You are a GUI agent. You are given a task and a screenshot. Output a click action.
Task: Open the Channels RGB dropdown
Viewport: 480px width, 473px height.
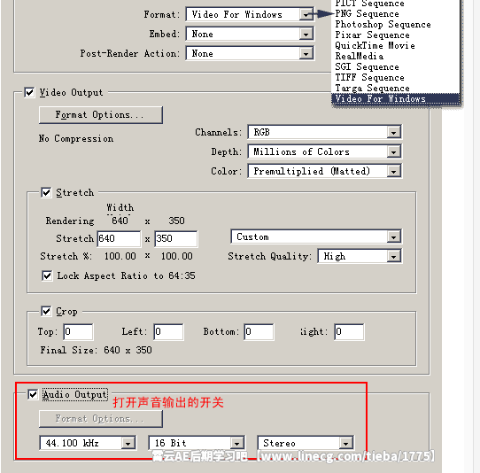(325, 132)
